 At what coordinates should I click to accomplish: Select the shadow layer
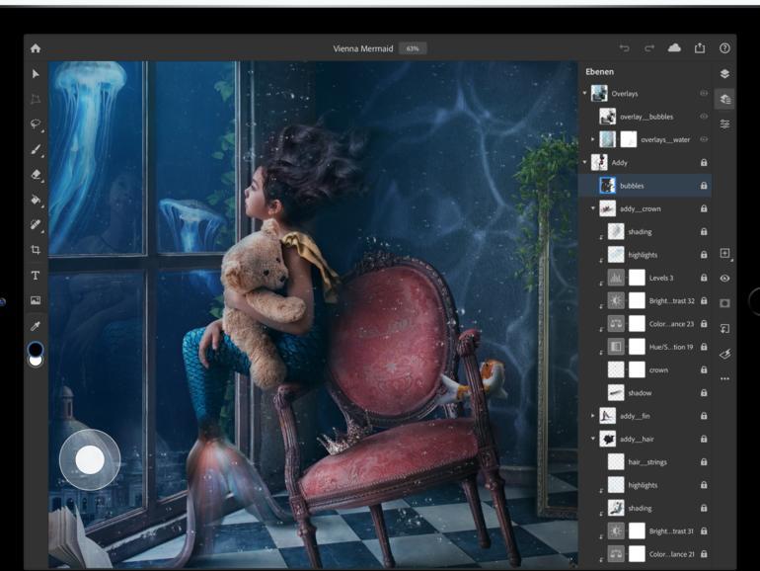coord(646,393)
